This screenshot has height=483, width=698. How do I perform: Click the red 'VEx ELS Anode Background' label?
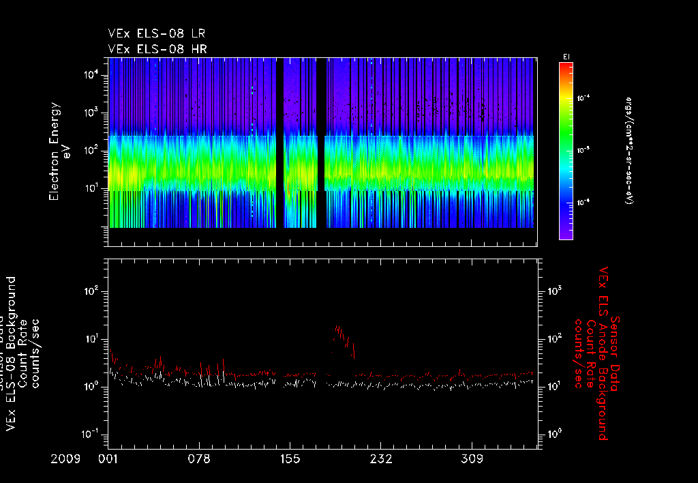tap(603, 353)
